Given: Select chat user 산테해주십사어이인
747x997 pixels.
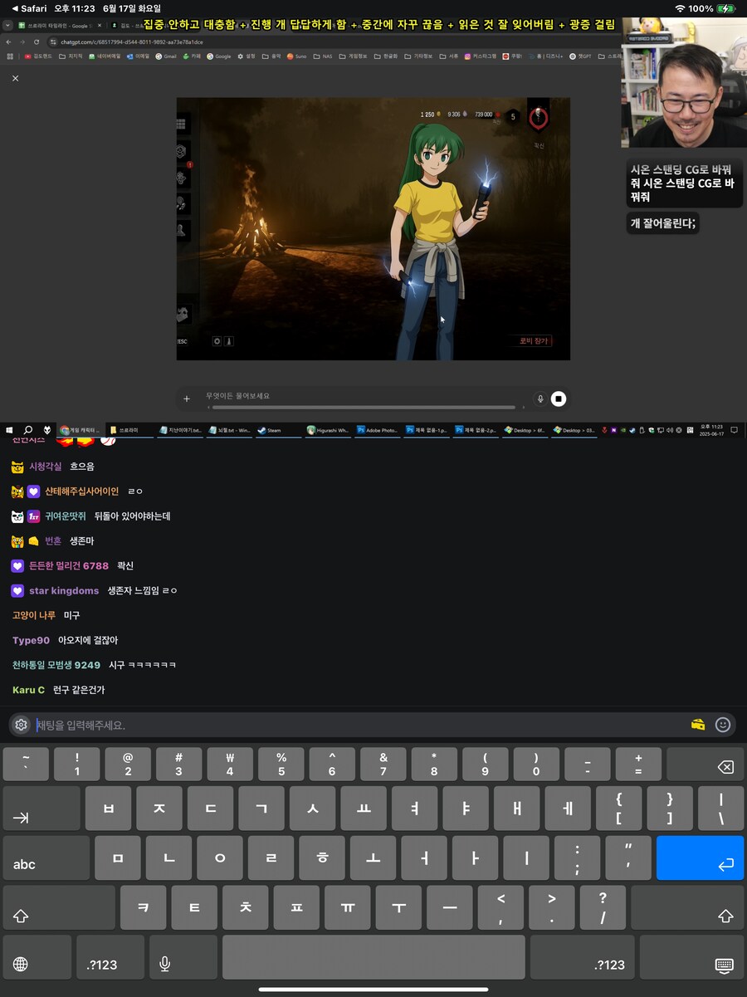Looking at the screenshot, I should pos(81,491).
